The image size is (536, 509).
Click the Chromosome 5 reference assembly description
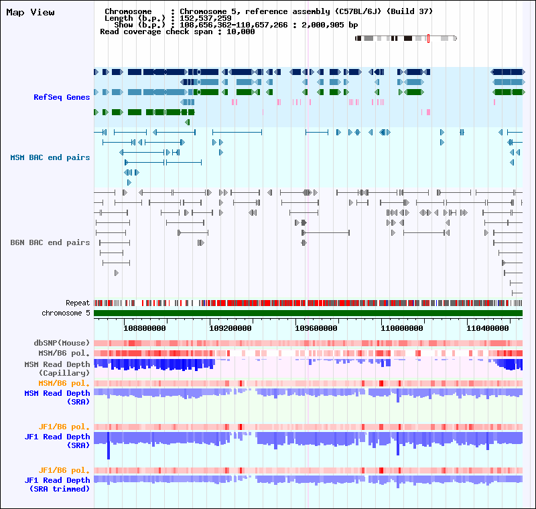(x=306, y=11)
